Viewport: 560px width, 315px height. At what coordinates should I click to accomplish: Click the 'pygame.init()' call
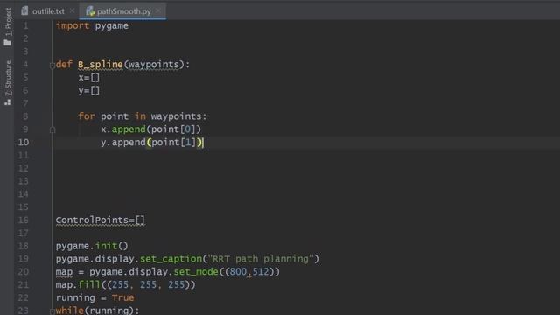pos(92,246)
